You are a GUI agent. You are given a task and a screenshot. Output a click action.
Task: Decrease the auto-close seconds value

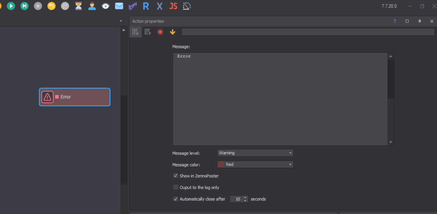pyautogui.click(x=245, y=201)
